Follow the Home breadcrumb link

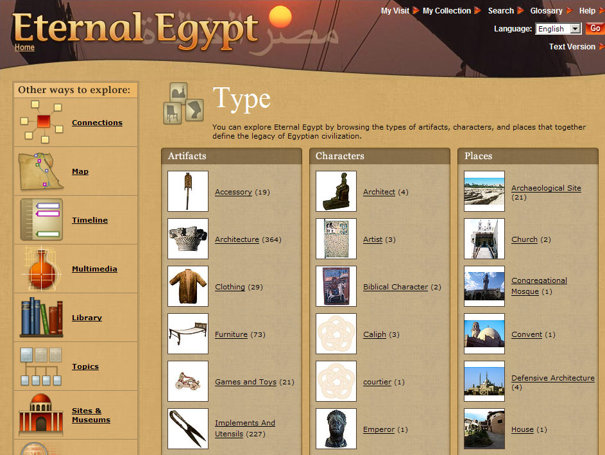pyautogui.click(x=25, y=47)
